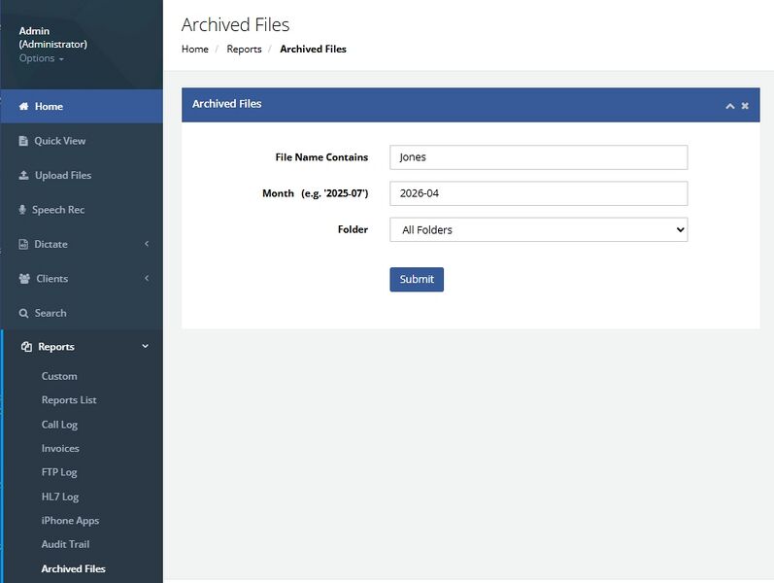Click the Quick View document icon

23,141
